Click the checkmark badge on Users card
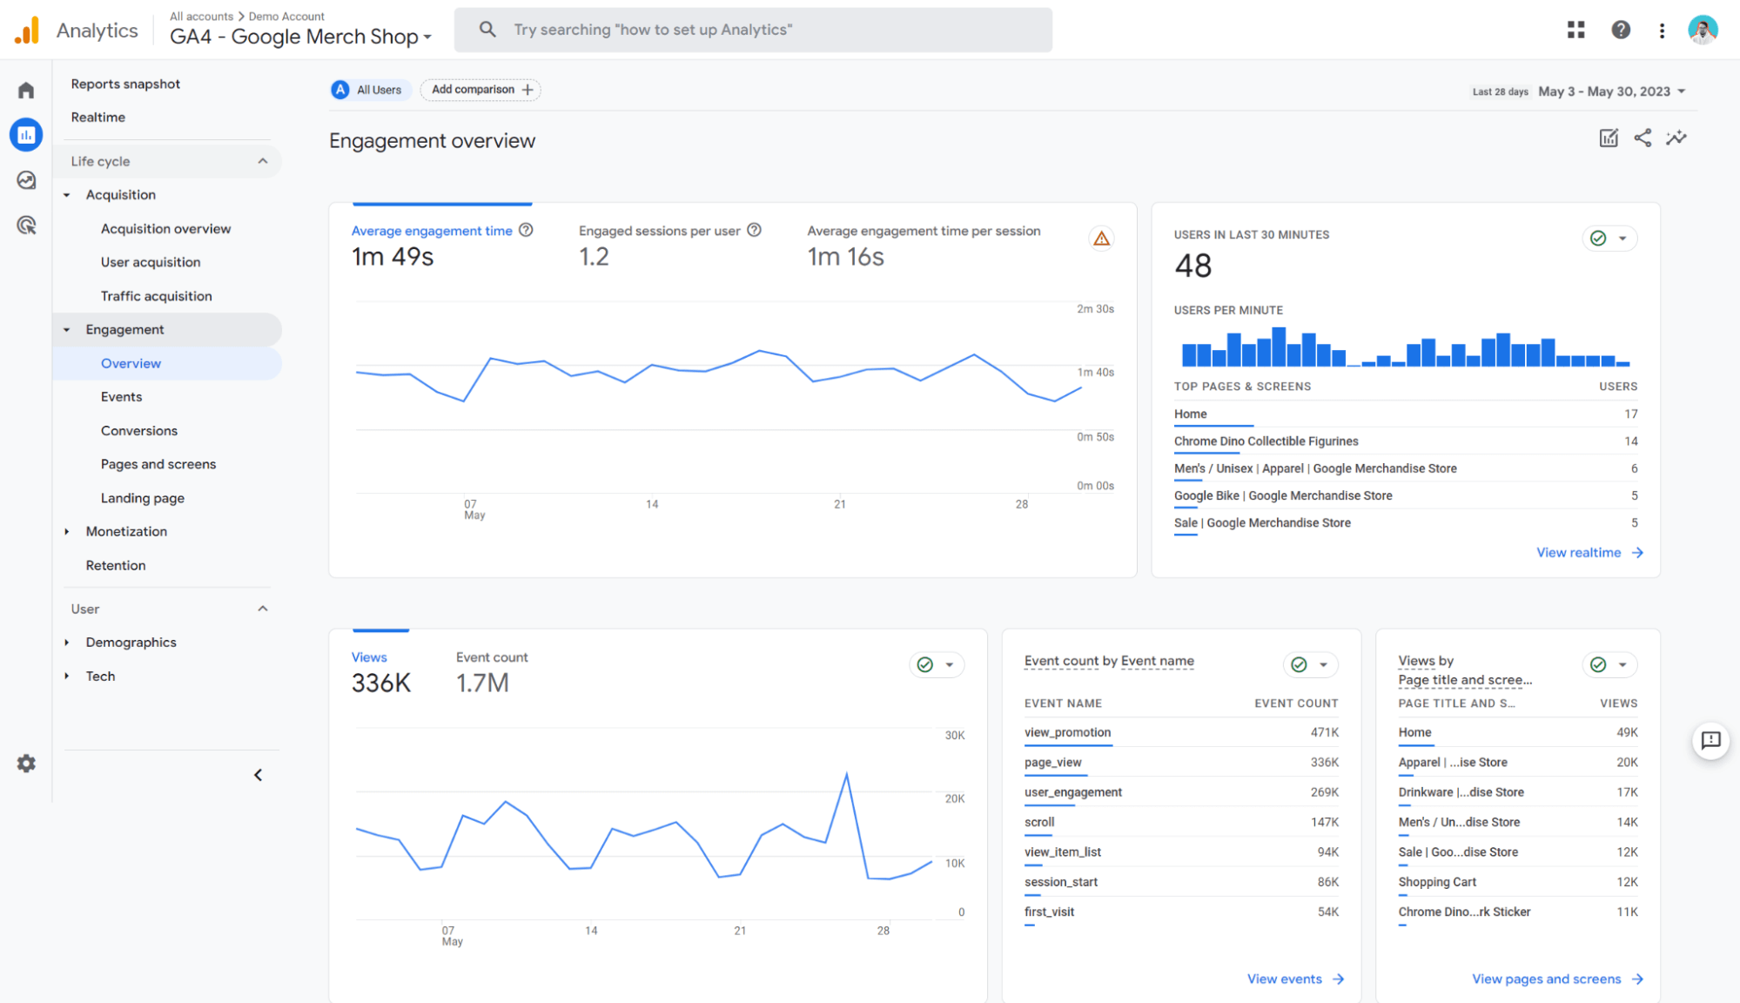1740x1003 pixels. click(1599, 238)
